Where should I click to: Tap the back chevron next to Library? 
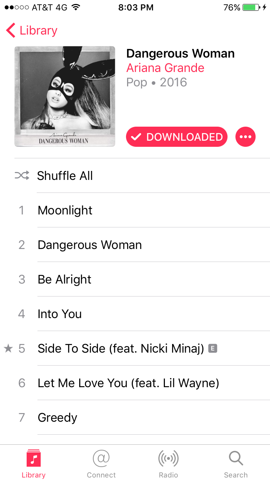click(x=11, y=31)
